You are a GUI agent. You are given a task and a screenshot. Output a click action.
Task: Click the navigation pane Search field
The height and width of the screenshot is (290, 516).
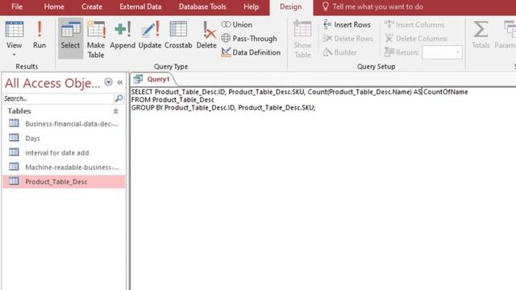[58, 98]
